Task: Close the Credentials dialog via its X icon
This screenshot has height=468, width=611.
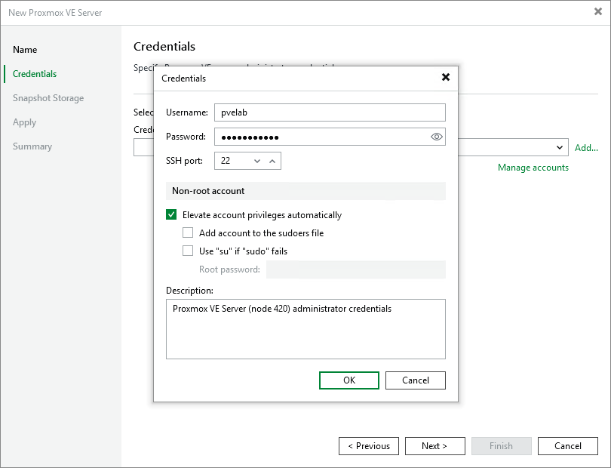Action: pyautogui.click(x=446, y=78)
